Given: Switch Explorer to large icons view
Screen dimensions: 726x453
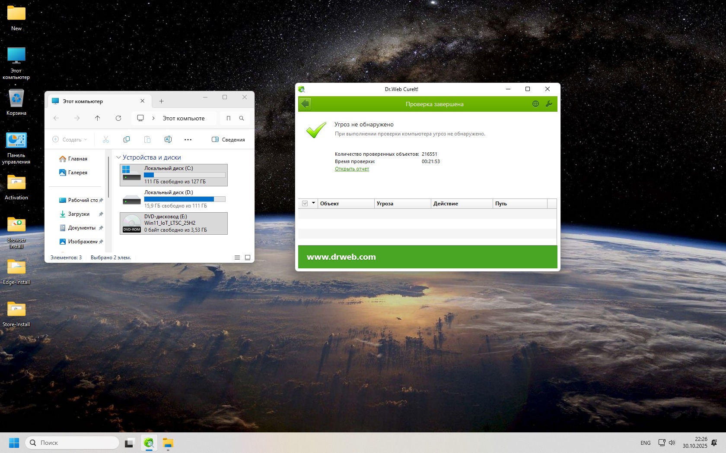Looking at the screenshot, I should click(248, 258).
